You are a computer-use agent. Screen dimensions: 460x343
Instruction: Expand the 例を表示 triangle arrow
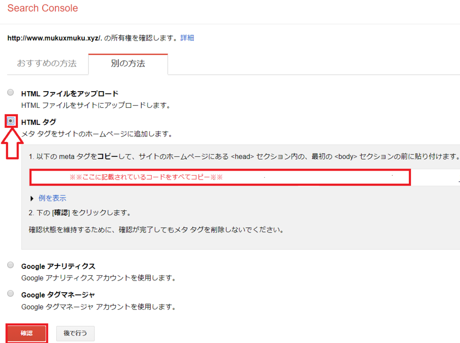32,198
